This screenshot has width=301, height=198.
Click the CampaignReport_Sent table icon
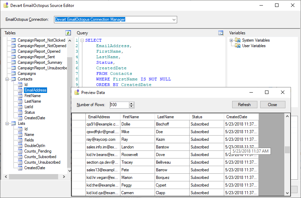(x=13, y=57)
